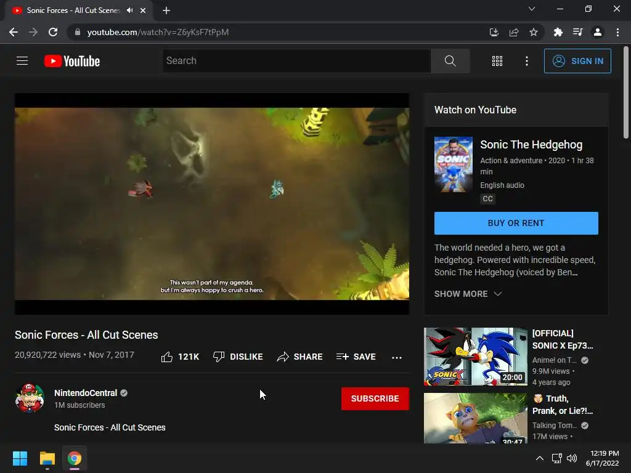Open the tab search dropdown arrow
Image resolution: width=631 pixels, height=473 pixels.
(x=532, y=9)
